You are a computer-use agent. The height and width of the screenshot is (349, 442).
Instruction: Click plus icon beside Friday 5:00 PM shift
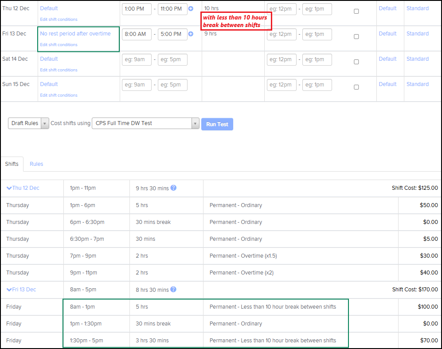[x=191, y=34]
